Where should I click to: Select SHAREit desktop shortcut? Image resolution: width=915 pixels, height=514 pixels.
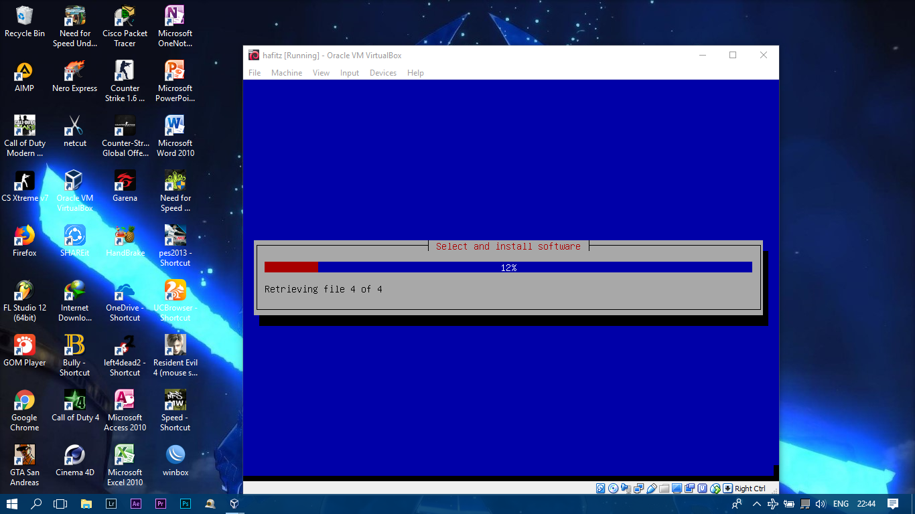tap(75, 242)
